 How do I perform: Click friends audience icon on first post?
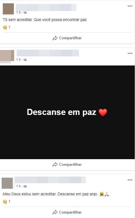pyautogui.click(x=25, y=12)
